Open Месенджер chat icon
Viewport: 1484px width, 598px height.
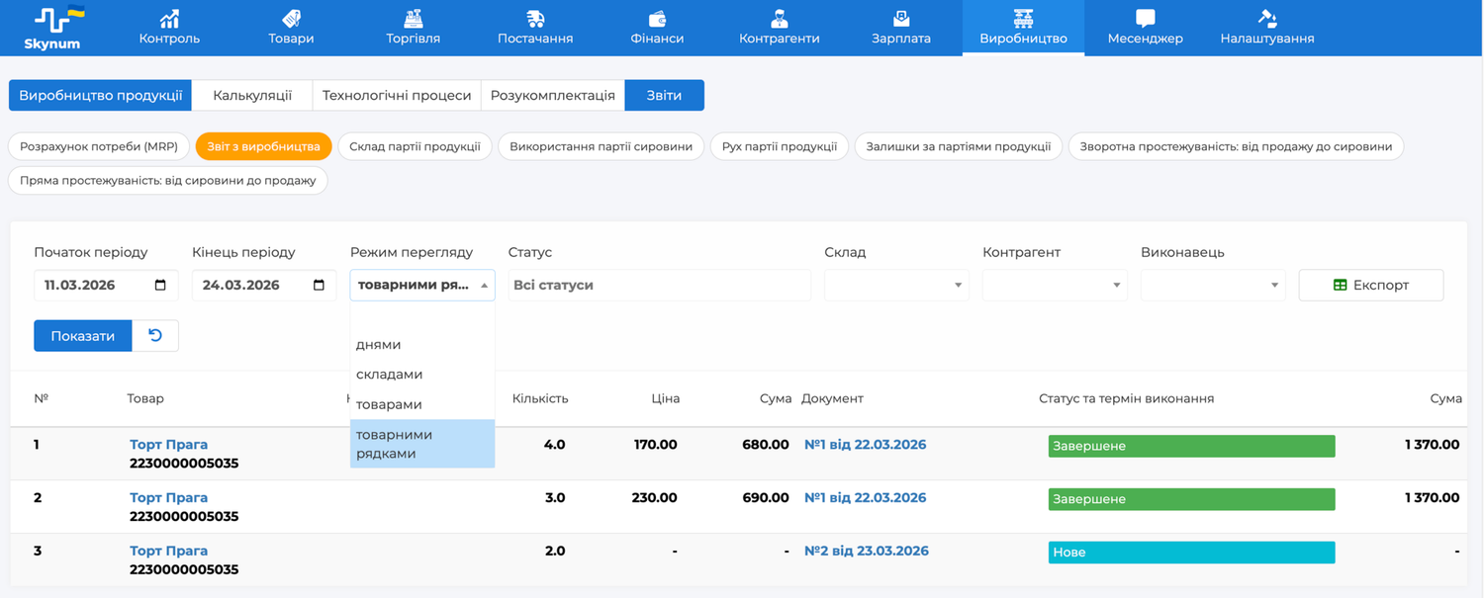tap(1145, 19)
